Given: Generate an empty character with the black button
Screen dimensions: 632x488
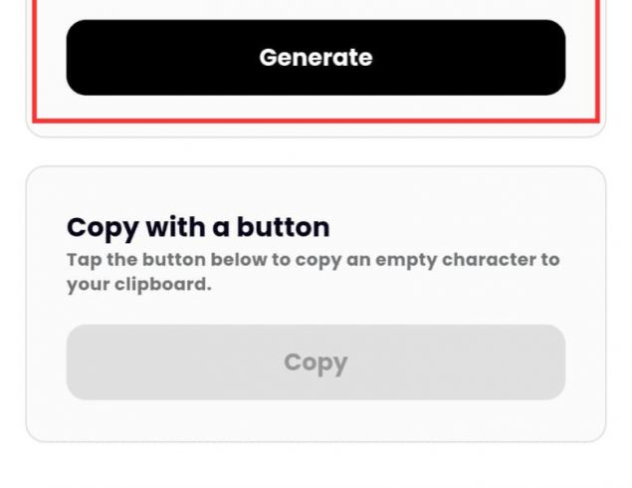Looking at the screenshot, I should pyautogui.click(x=316, y=58).
